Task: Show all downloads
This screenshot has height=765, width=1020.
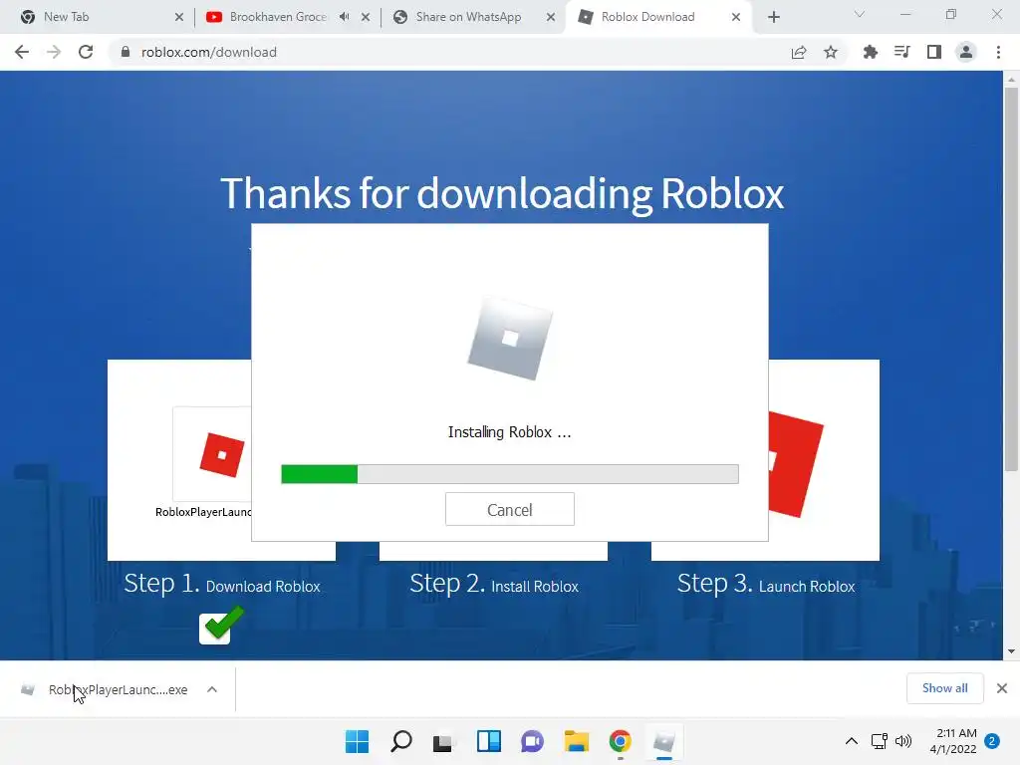Action: [944, 688]
